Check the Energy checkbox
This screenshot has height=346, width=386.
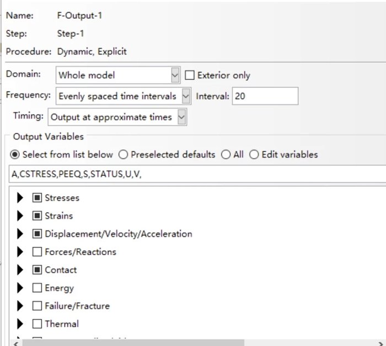coord(37,288)
